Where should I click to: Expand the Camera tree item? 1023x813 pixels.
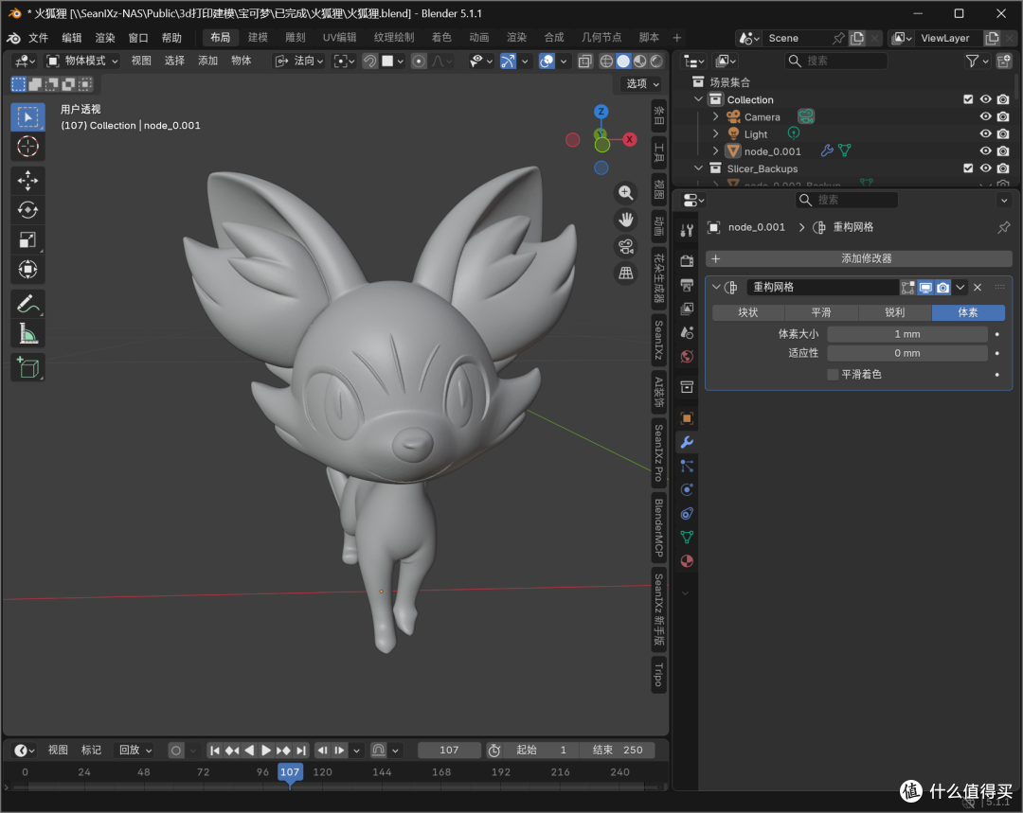(x=716, y=116)
